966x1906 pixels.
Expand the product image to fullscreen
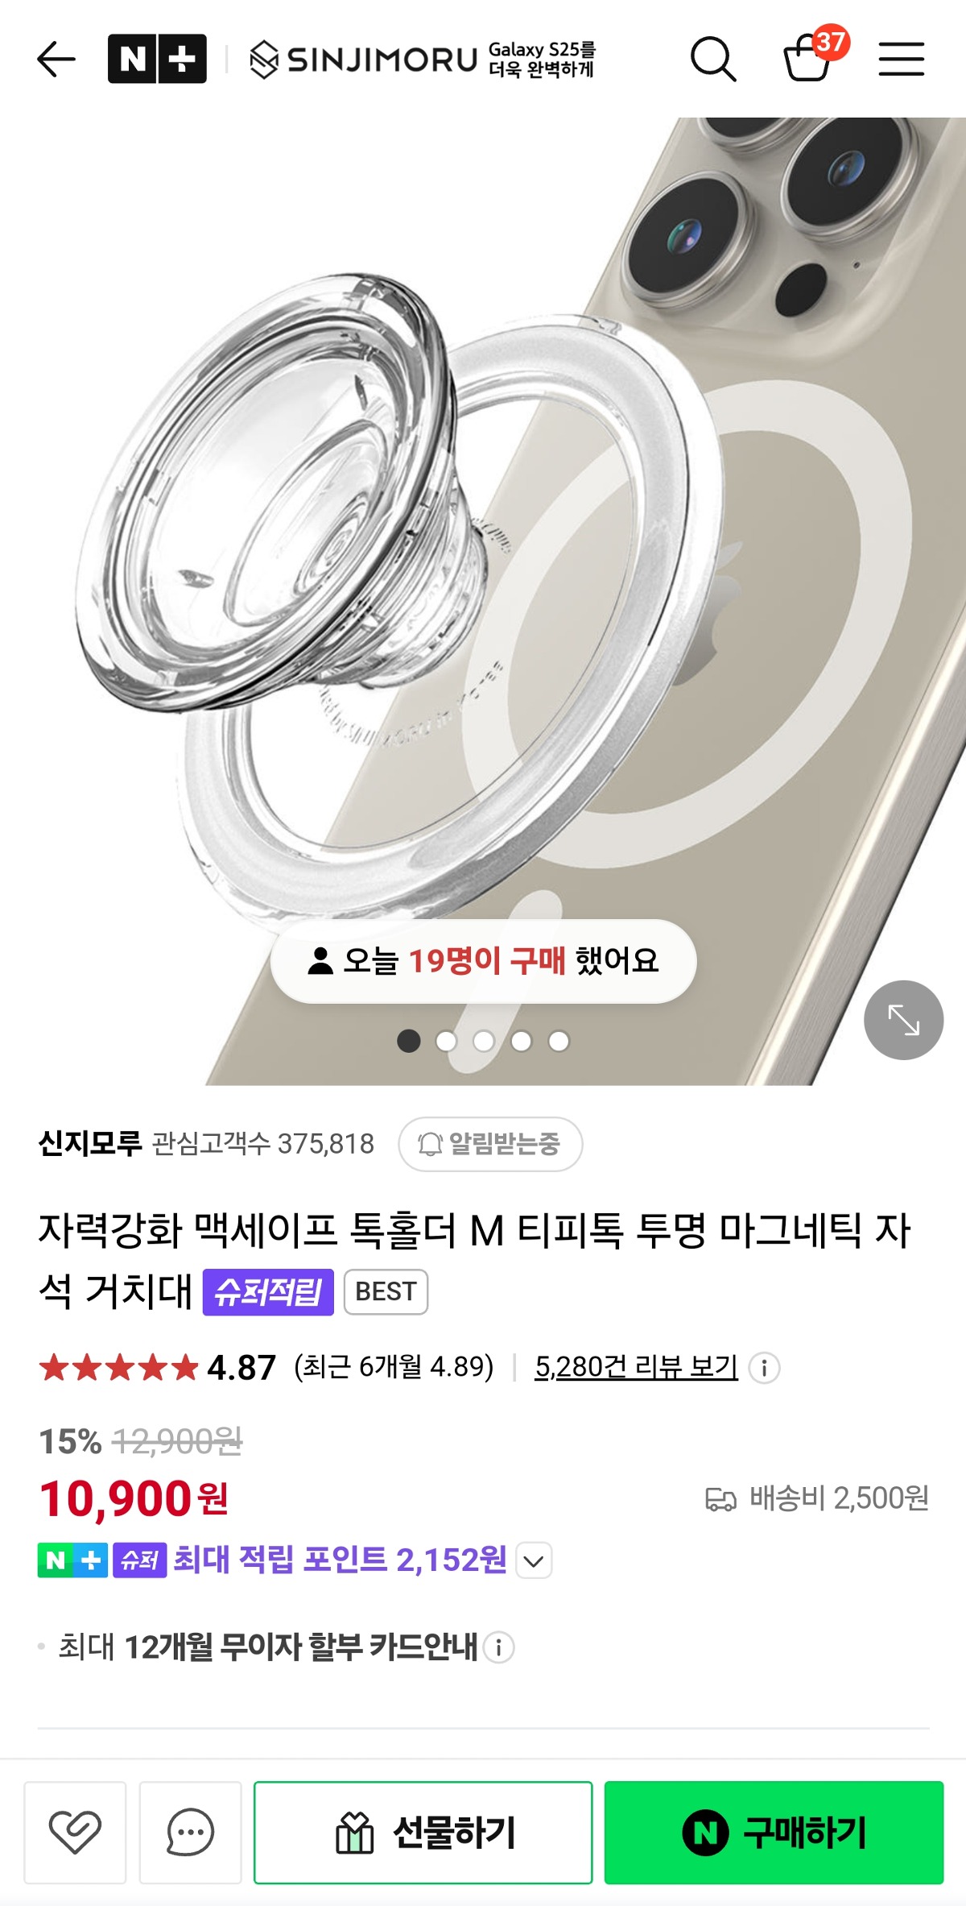(903, 1020)
